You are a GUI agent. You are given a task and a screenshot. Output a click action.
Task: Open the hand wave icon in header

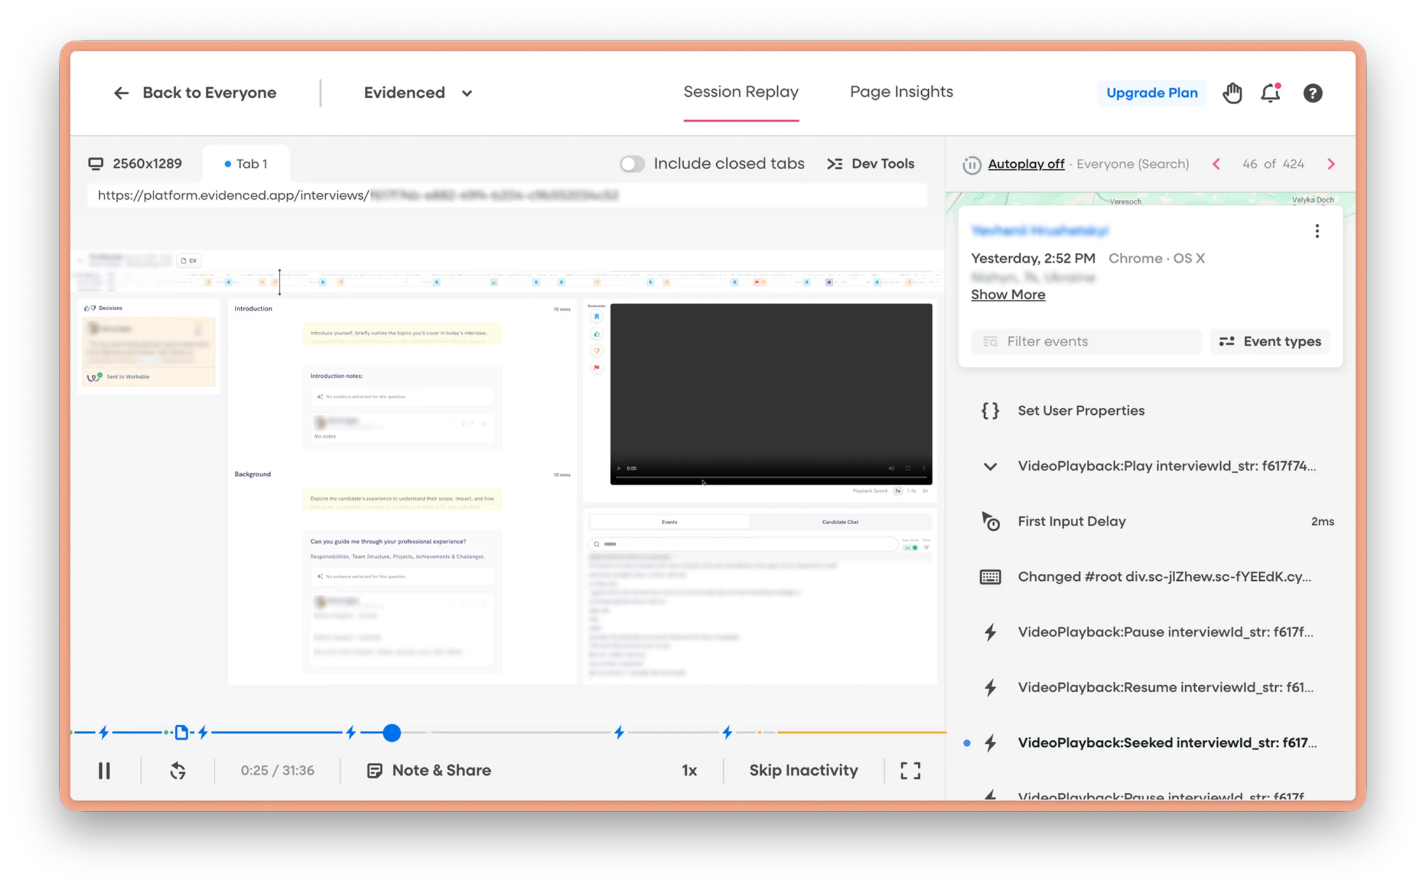click(x=1232, y=93)
